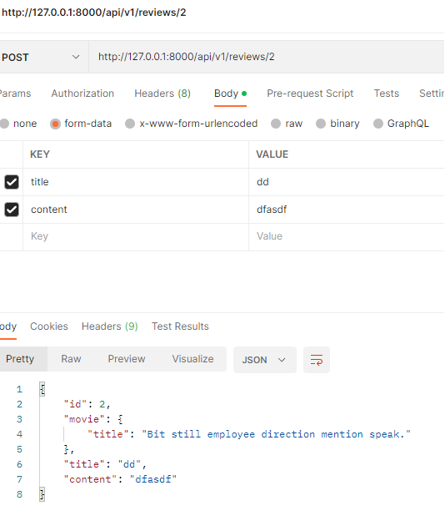The height and width of the screenshot is (526, 445).
Task: Toggle word wrap icon in response toolbar
Action: pos(317,360)
